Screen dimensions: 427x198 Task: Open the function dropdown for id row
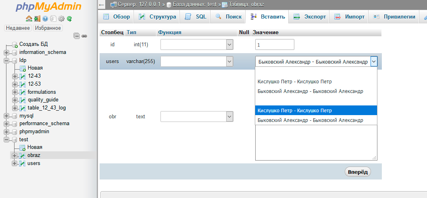(x=197, y=45)
